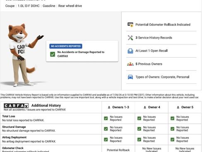The width and height of the screenshot is (202, 152).
Task: Click the Airbag Deployment row label
Action: [14, 137]
